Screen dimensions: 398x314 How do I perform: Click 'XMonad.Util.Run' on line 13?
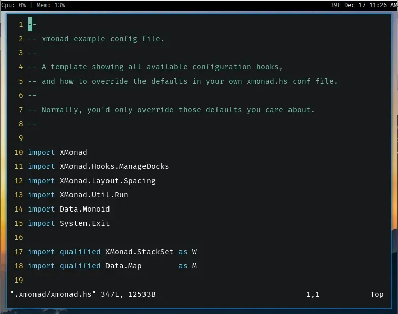tap(94, 195)
